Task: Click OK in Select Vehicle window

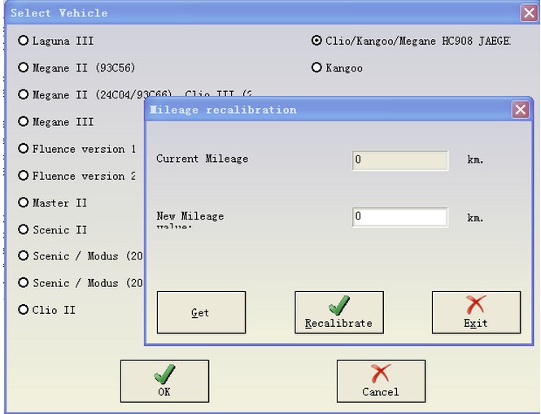Action: 164,381
